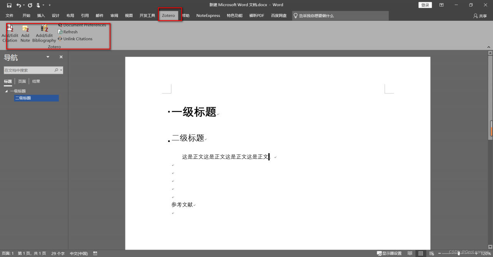Click the Save icon in Quick Access Toolbar

point(9,5)
